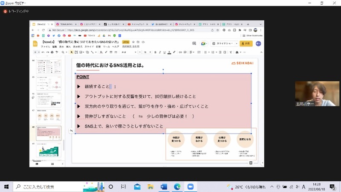Click the Add comment icon in toolbar
This screenshot has width=341, height=192.
(185, 52)
